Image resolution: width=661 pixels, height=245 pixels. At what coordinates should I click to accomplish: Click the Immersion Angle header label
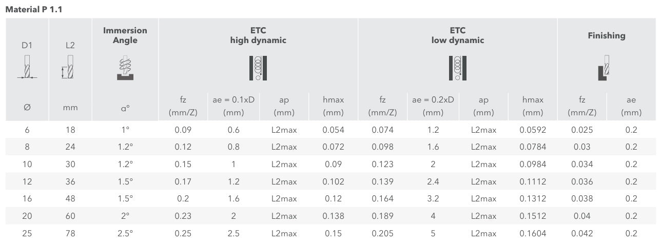[x=125, y=35]
